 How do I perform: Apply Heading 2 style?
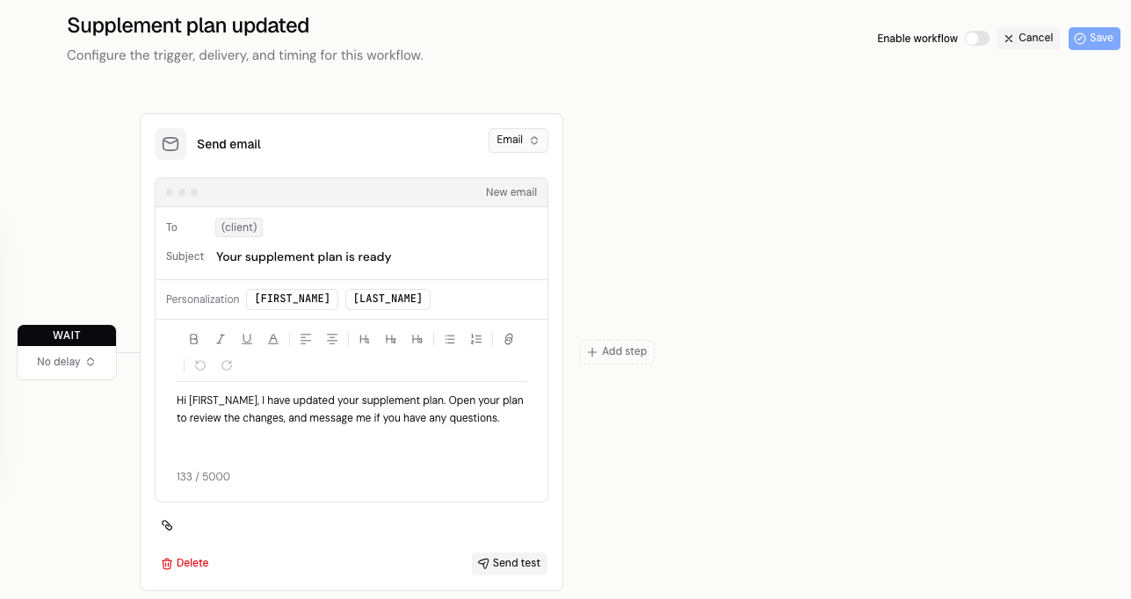coord(391,339)
